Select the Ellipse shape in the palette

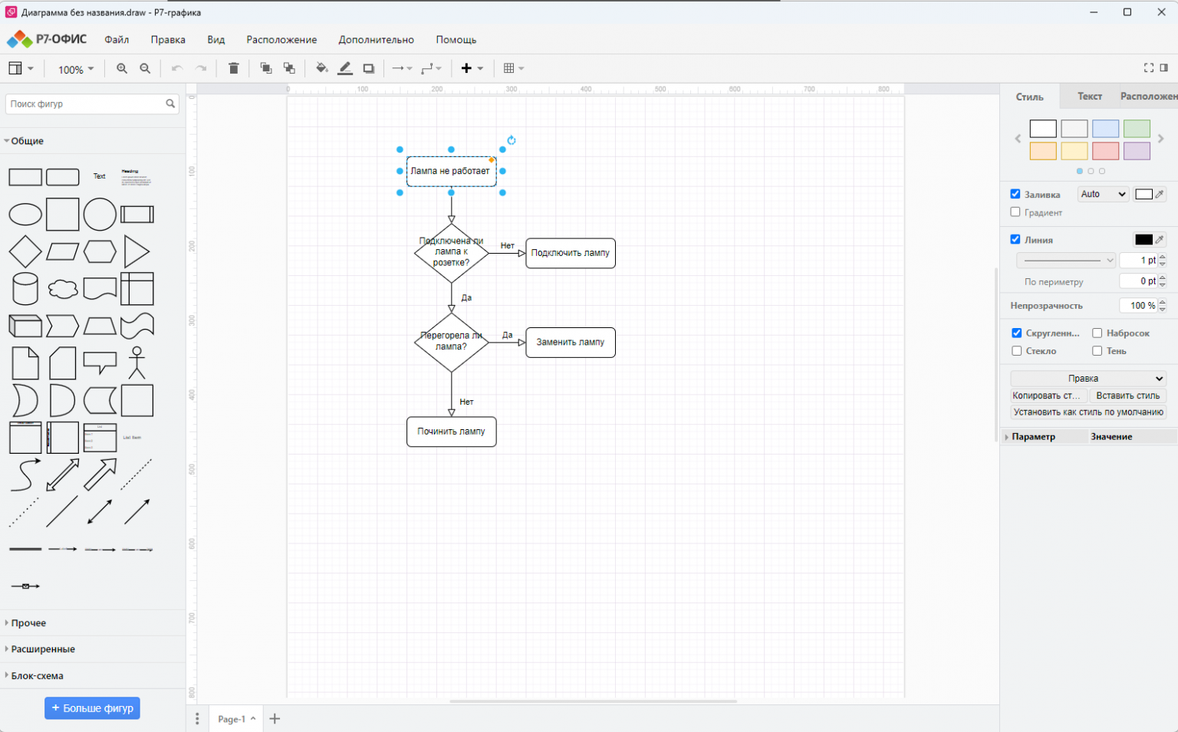pyautogui.click(x=25, y=215)
